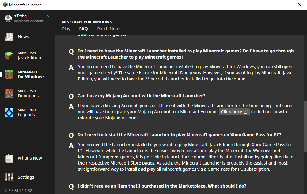Screen dimensions: 307x194
Task: Click the Mojang Account question heading
Action: tap(141, 96)
